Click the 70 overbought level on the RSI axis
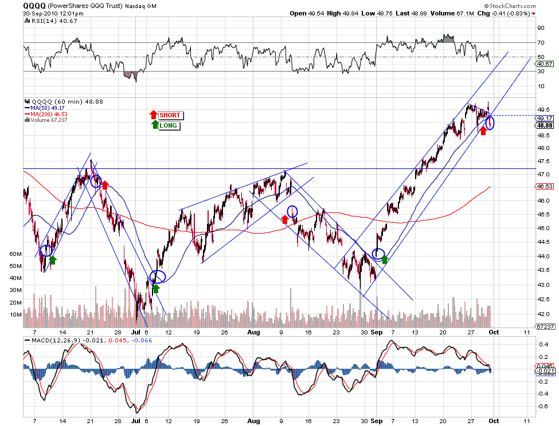 pyautogui.click(x=541, y=43)
